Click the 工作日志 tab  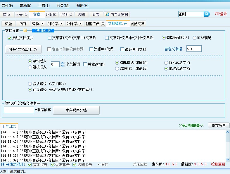(9, 126)
